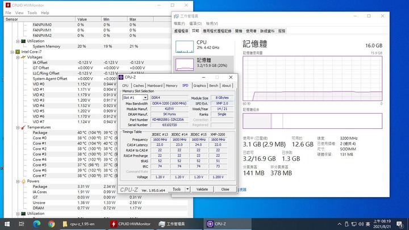The width and height of the screenshot is (409, 230).
Task: Click the HWMonitor title bar icon
Action: (x=8, y=5)
